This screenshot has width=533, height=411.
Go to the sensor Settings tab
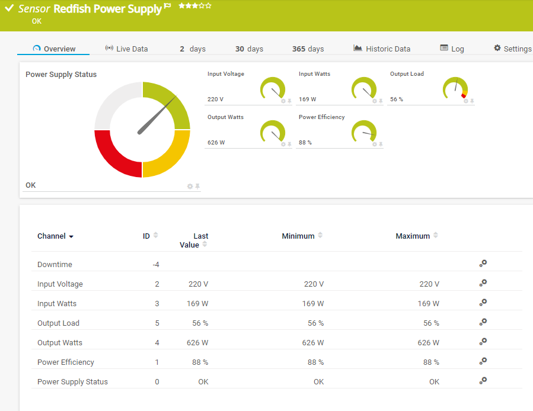pyautogui.click(x=512, y=49)
